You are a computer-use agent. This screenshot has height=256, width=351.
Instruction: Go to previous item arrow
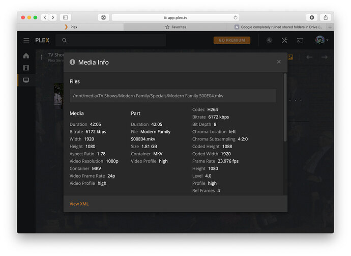(309, 58)
